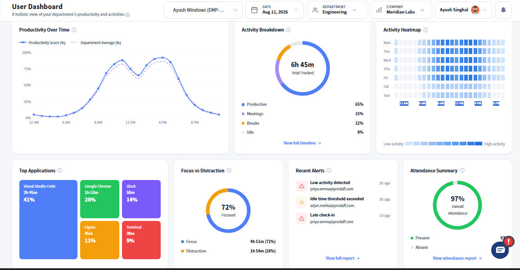The image size is (520, 270).
Task: Open the Ayush Windows employee dropdown
Action: coord(203,10)
